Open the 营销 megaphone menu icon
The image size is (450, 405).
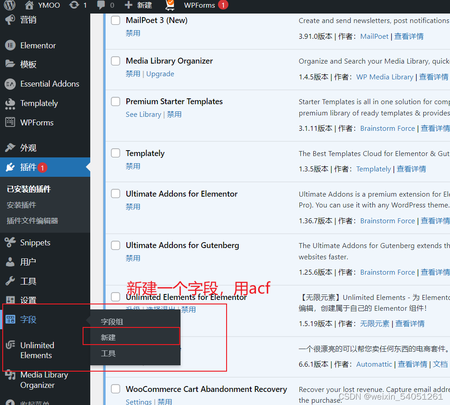[x=10, y=19]
